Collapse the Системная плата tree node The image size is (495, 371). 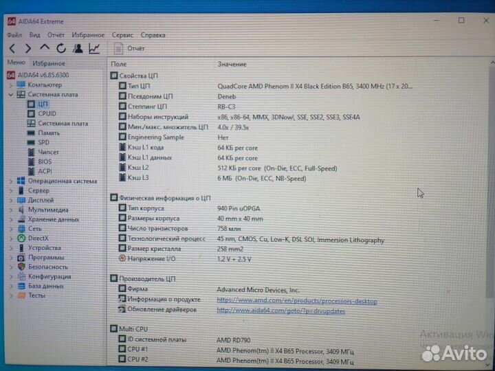[x=11, y=95]
